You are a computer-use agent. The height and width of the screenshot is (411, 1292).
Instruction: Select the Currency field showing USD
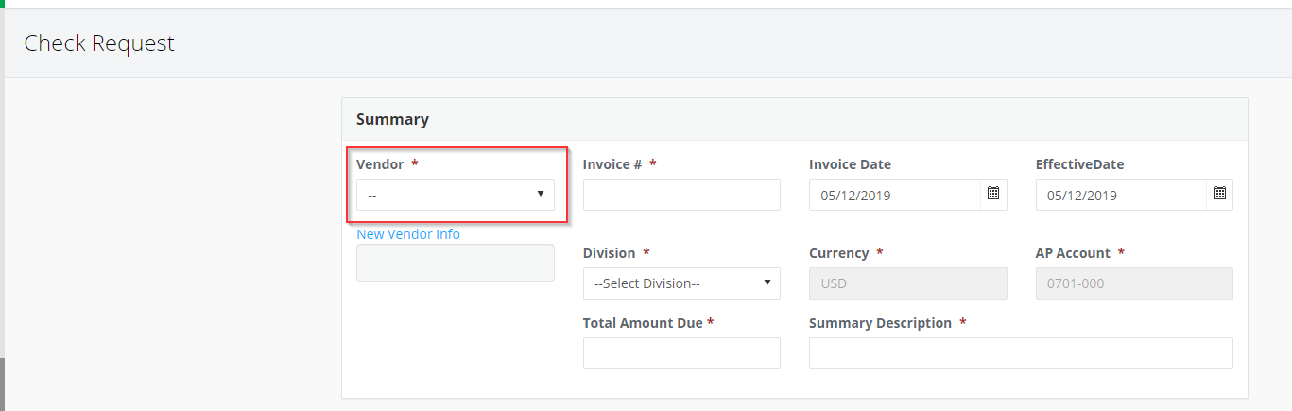point(908,283)
